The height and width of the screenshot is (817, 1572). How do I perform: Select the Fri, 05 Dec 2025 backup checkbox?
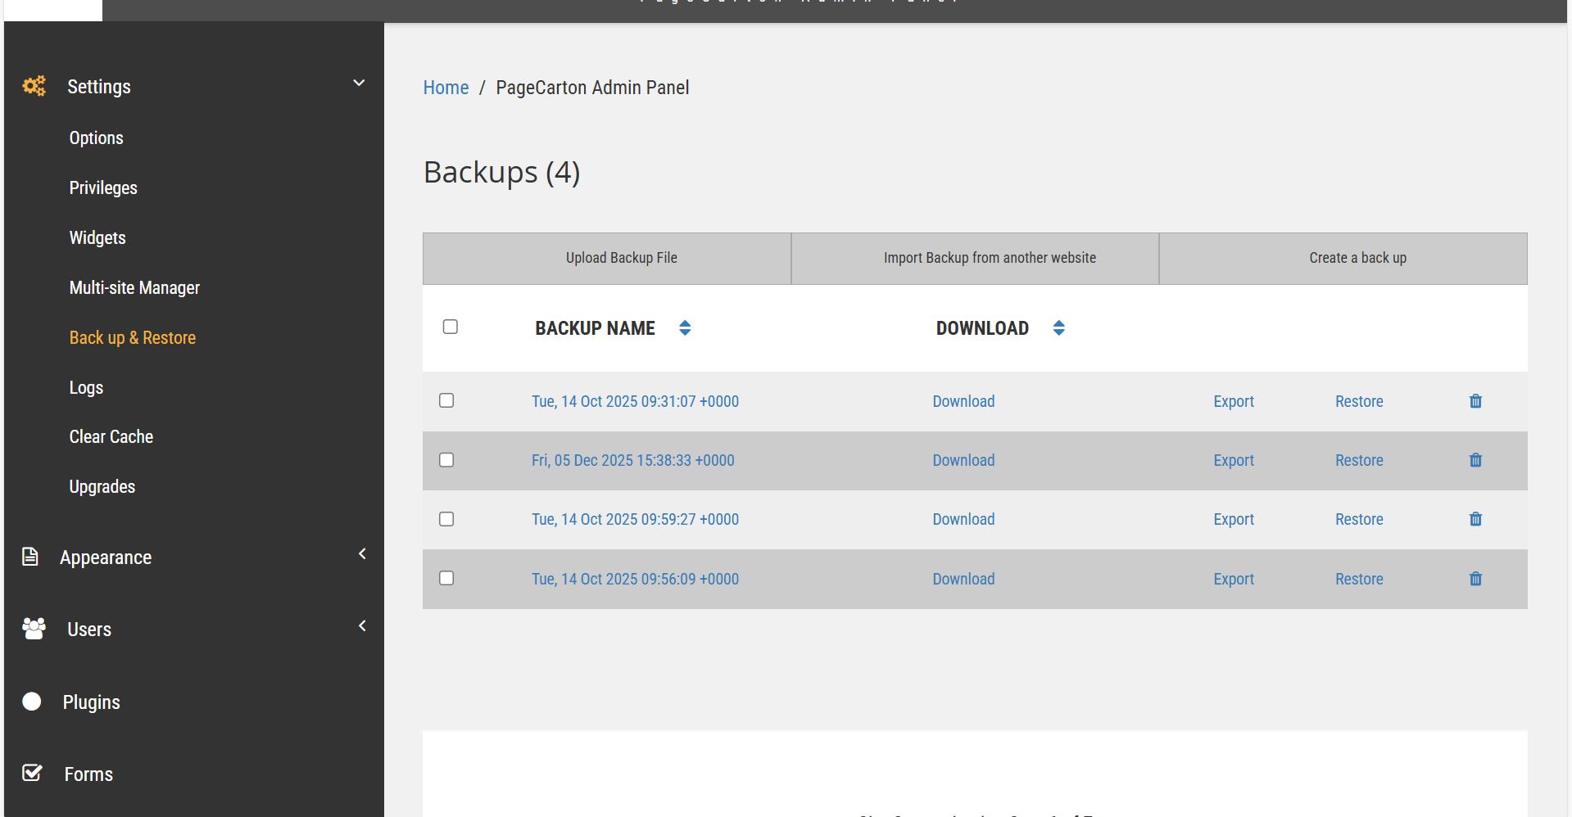(x=446, y=460)
